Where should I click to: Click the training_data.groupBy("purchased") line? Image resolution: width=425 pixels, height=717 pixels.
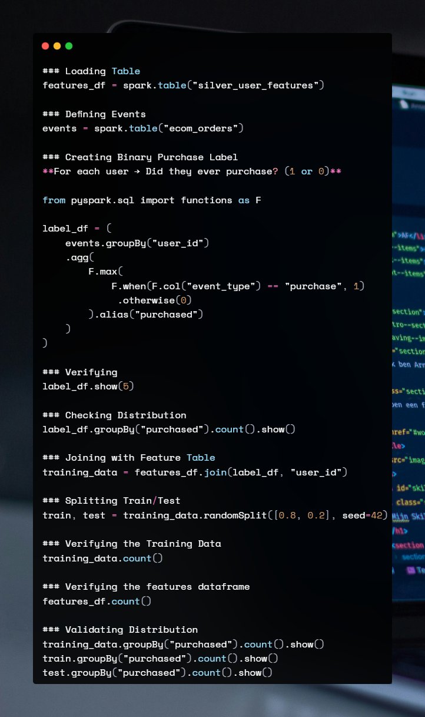click(184, 645)
